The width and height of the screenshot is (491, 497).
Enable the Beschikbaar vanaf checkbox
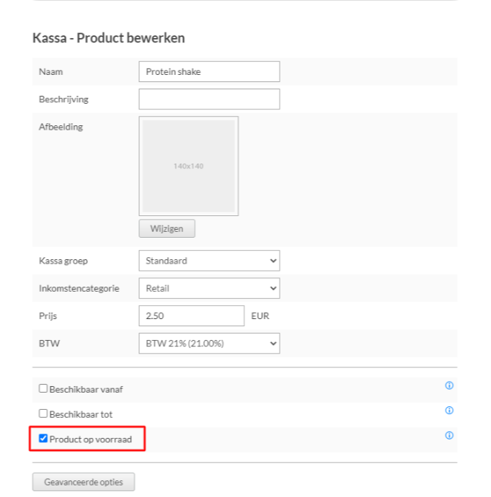[x=43, y=388]
